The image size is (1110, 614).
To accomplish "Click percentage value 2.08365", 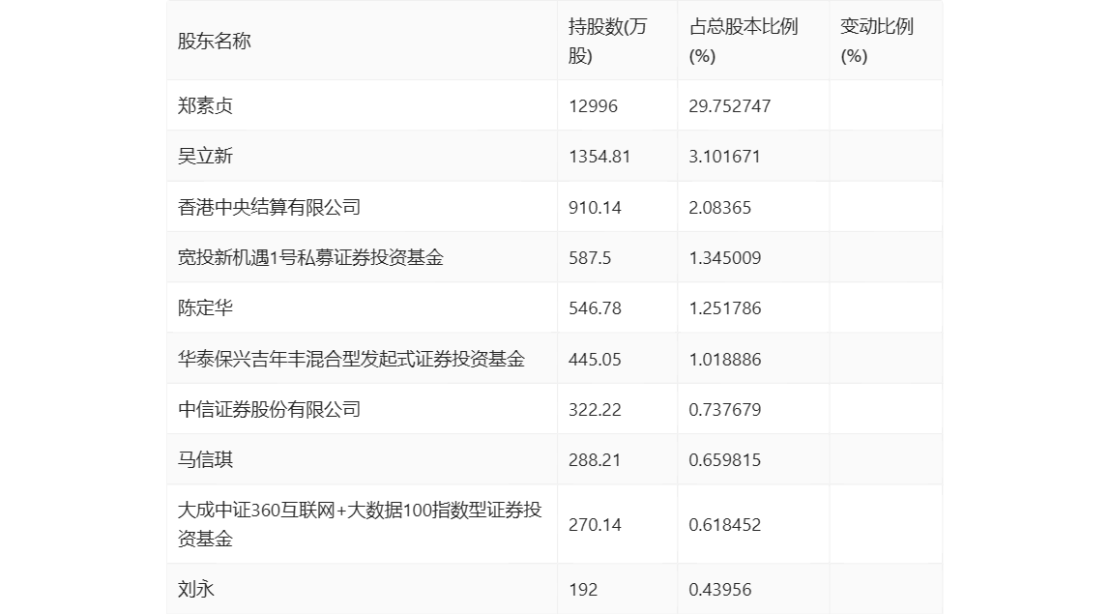I will coord(720,208).
